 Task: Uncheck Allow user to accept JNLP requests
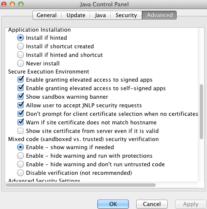coord(20,105)
